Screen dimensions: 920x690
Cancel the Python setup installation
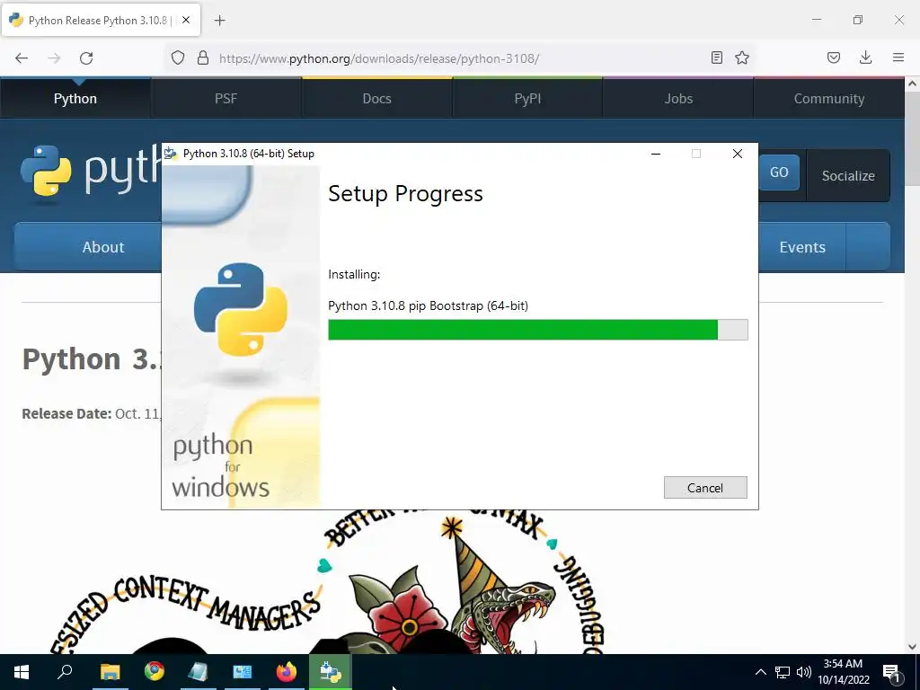(705, 488)
